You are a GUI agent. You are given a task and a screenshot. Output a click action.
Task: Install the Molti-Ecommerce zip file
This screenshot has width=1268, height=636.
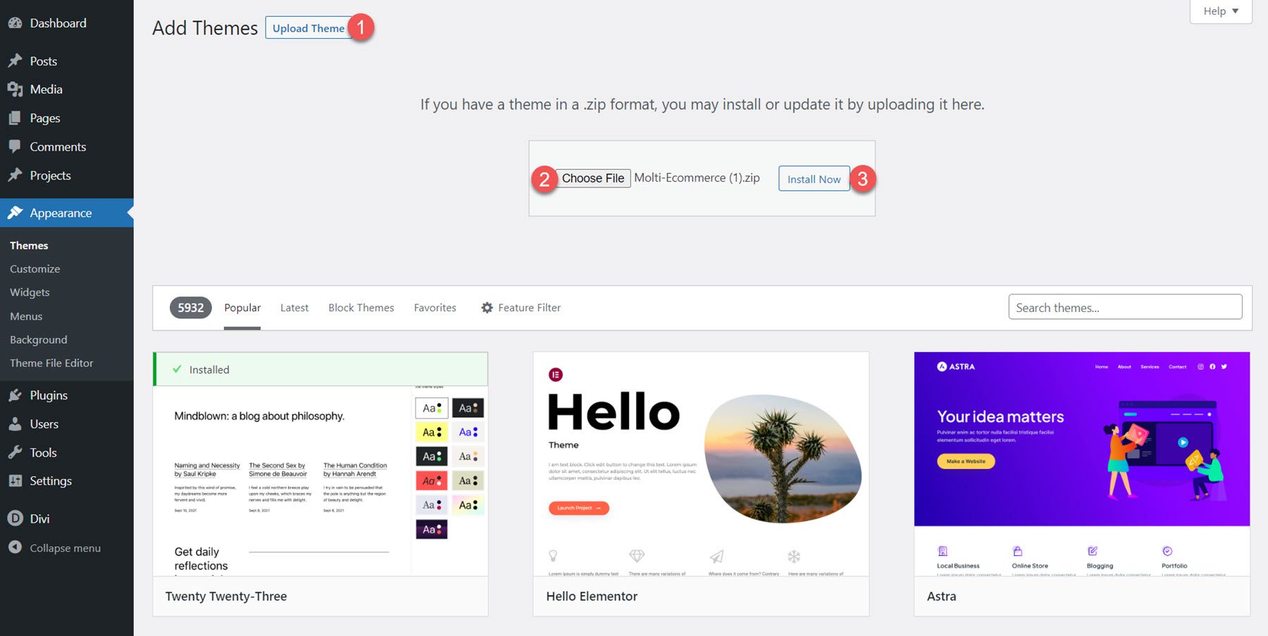(x=814, y=178)
